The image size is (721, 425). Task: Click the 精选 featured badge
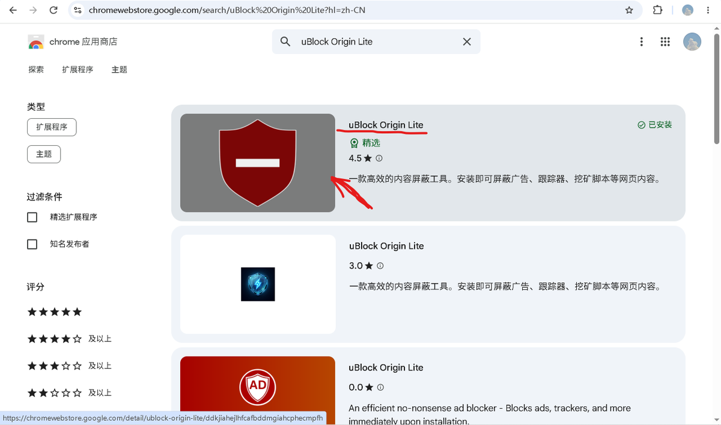pos(365,143)
